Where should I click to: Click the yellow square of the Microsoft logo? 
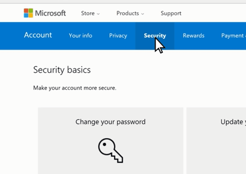[x=30, y=15]
